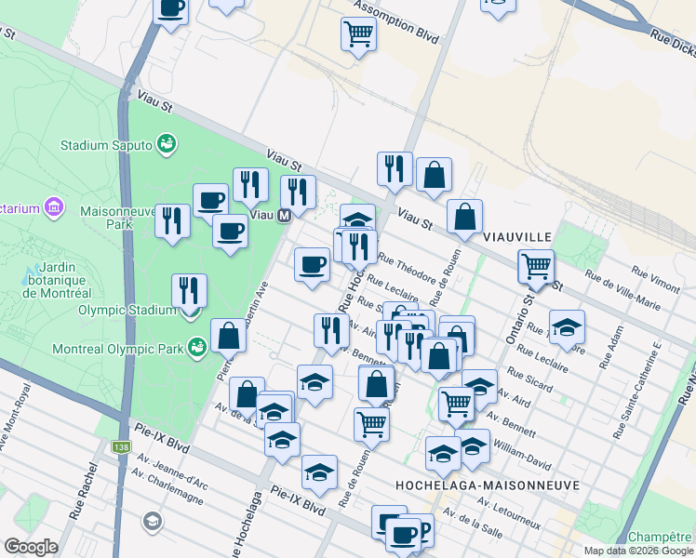Click the Av. Letourneux street label
This screenshot has height=558, width=696.
[x=509, y=513]
